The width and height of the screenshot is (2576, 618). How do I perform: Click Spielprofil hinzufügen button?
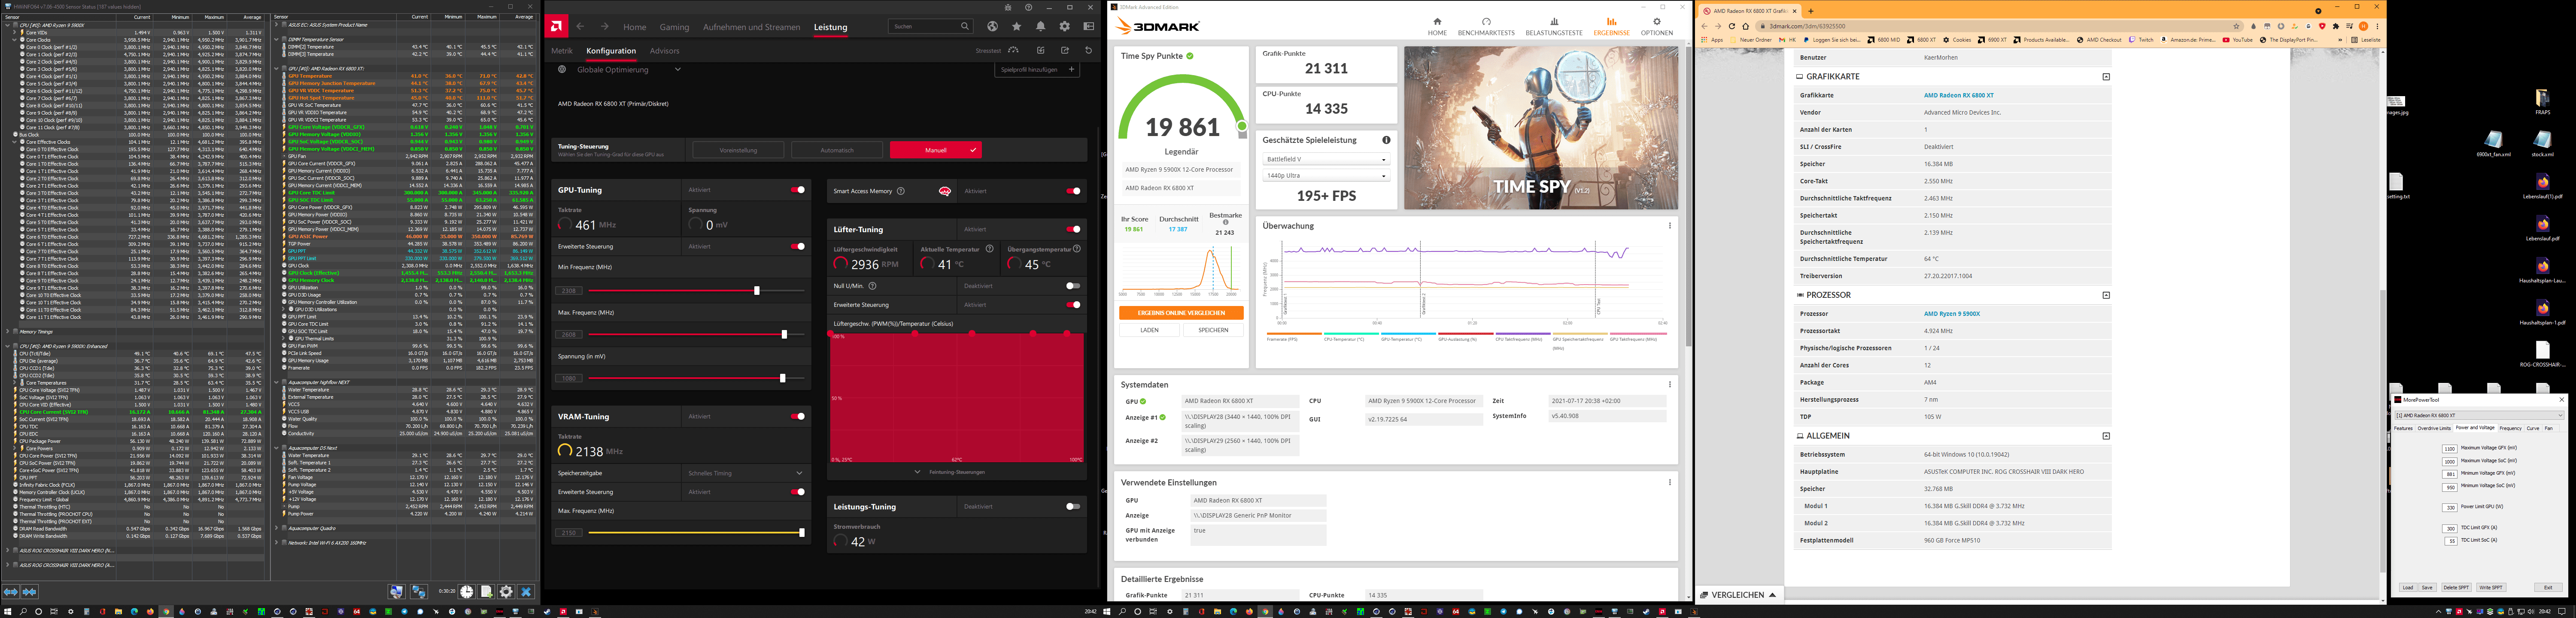(1037, 70)
